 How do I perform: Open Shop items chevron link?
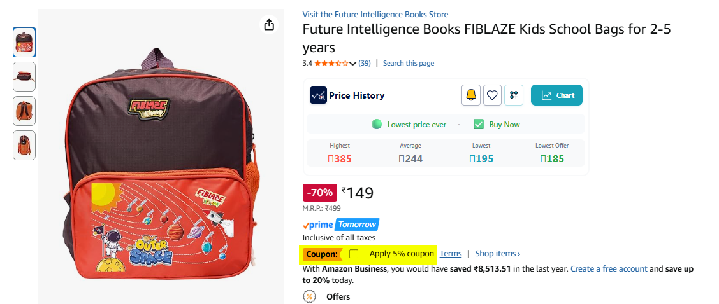click(x=498, y=253)
